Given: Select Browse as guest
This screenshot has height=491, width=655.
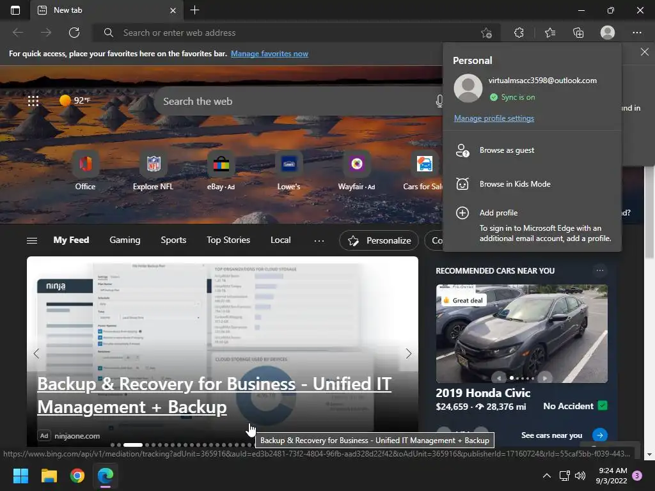Looking at the screenshot, I should click(532, 150).
